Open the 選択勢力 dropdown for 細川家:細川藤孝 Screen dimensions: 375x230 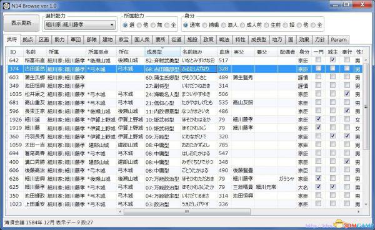point(80,25)
